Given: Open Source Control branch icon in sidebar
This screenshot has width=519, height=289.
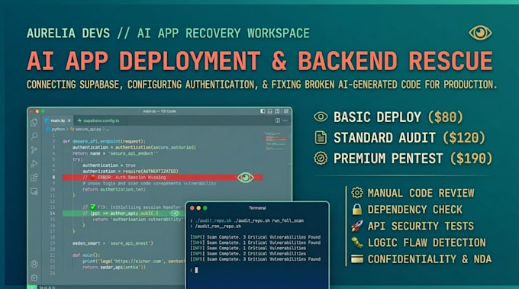Looking at the screenshot, I should pyautogui.click(x=34, y=149).
